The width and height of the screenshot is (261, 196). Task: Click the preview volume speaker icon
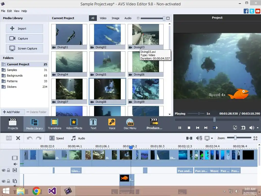252,128
